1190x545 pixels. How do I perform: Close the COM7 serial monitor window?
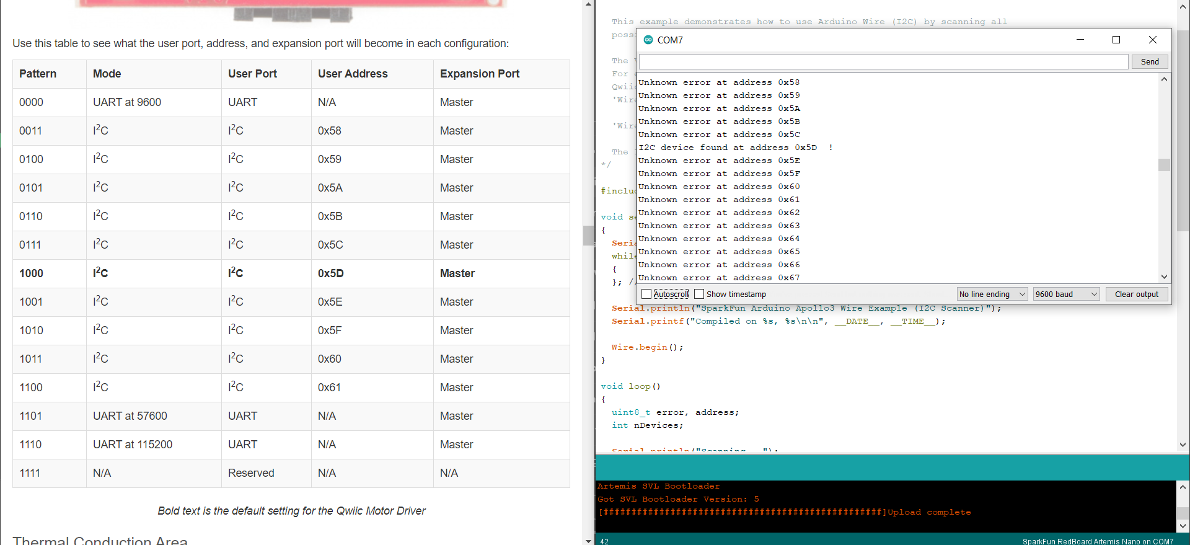point(1153,40)
